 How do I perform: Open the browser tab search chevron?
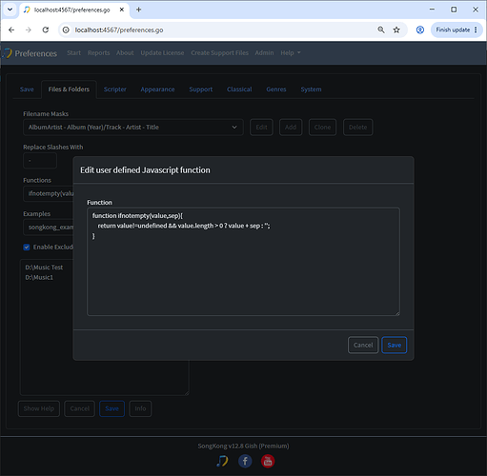(x=10, y=10)
